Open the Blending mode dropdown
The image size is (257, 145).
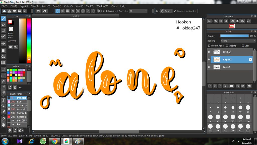click(238, 41)
